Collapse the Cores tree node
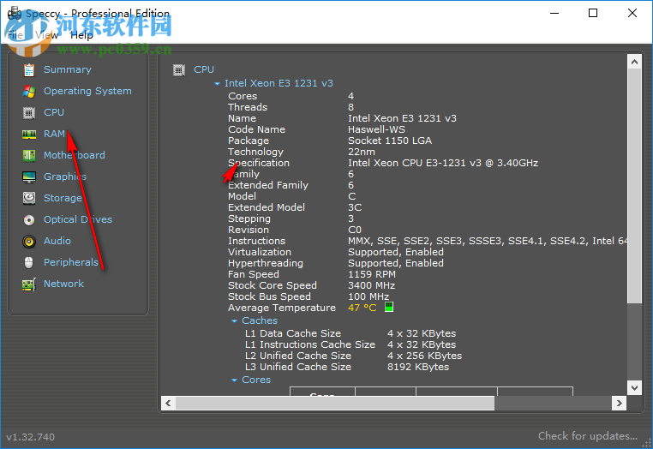The width and height of the screenshot is (653, 449). pos(234,380)
